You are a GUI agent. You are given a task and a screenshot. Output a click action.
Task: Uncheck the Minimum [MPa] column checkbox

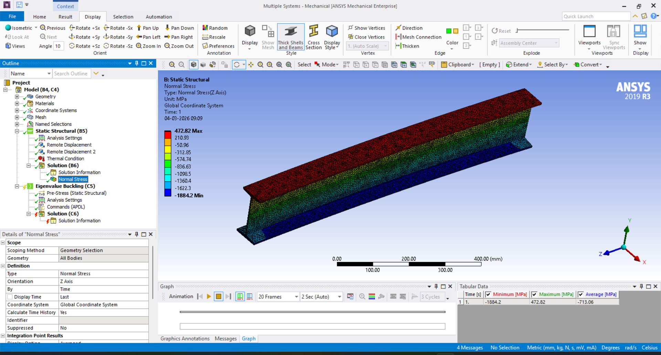[488, 294]
